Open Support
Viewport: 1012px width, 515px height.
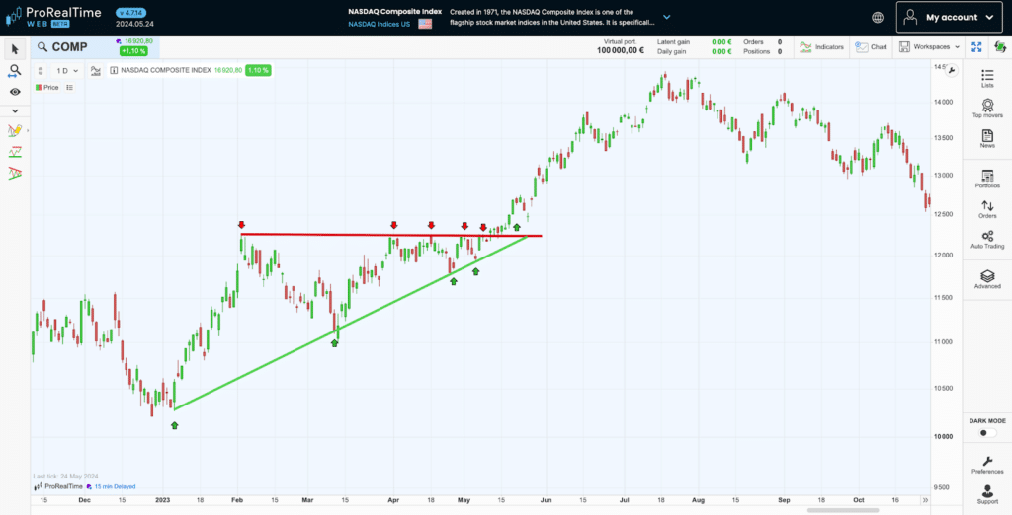pyautogui.click(x=987, y=494)
